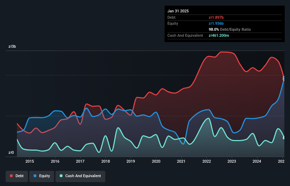Click the zł1.897b debt value in tooltip
This screenshot has height=186, width=290.
tap(216, 17)
